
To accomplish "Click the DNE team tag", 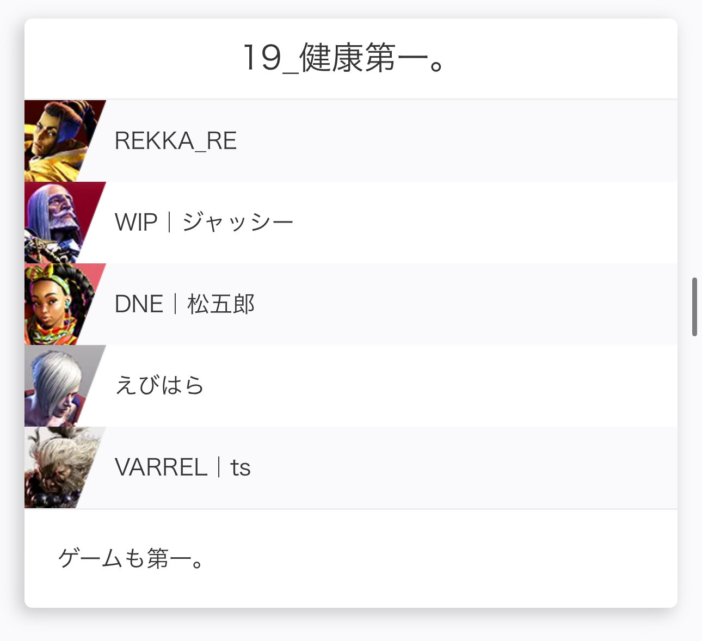I will pos(139,304).
